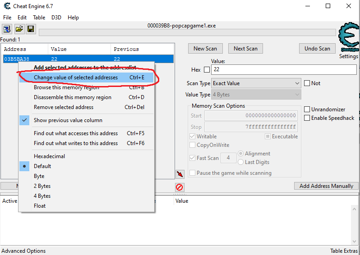
Task: Select the Alignment radio button
Action: click(x=240, y=154)
